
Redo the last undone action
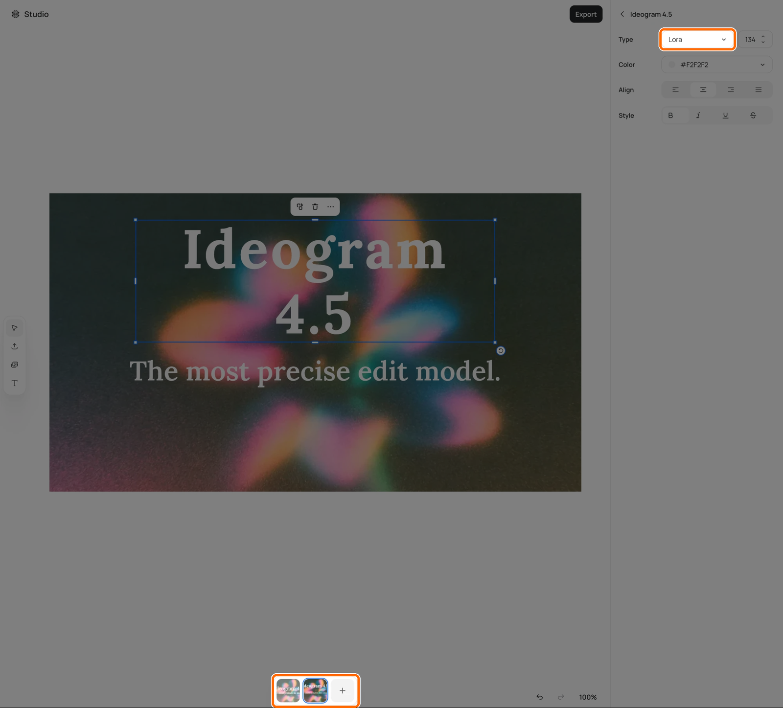[x=561, y=697]
